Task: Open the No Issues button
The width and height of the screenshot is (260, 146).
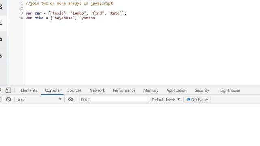Action: click(x=198, y=99)
